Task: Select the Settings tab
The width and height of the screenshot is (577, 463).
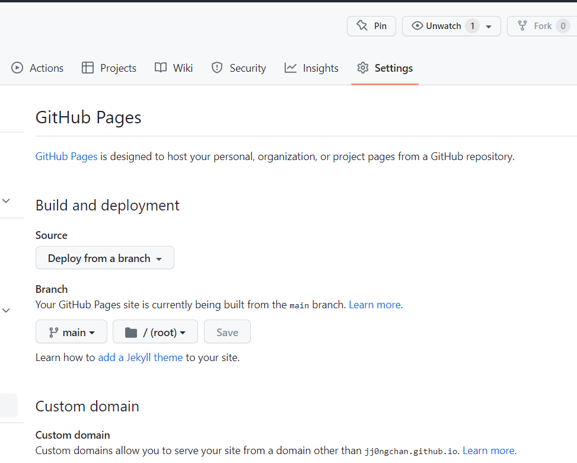Action: (385, 68)
